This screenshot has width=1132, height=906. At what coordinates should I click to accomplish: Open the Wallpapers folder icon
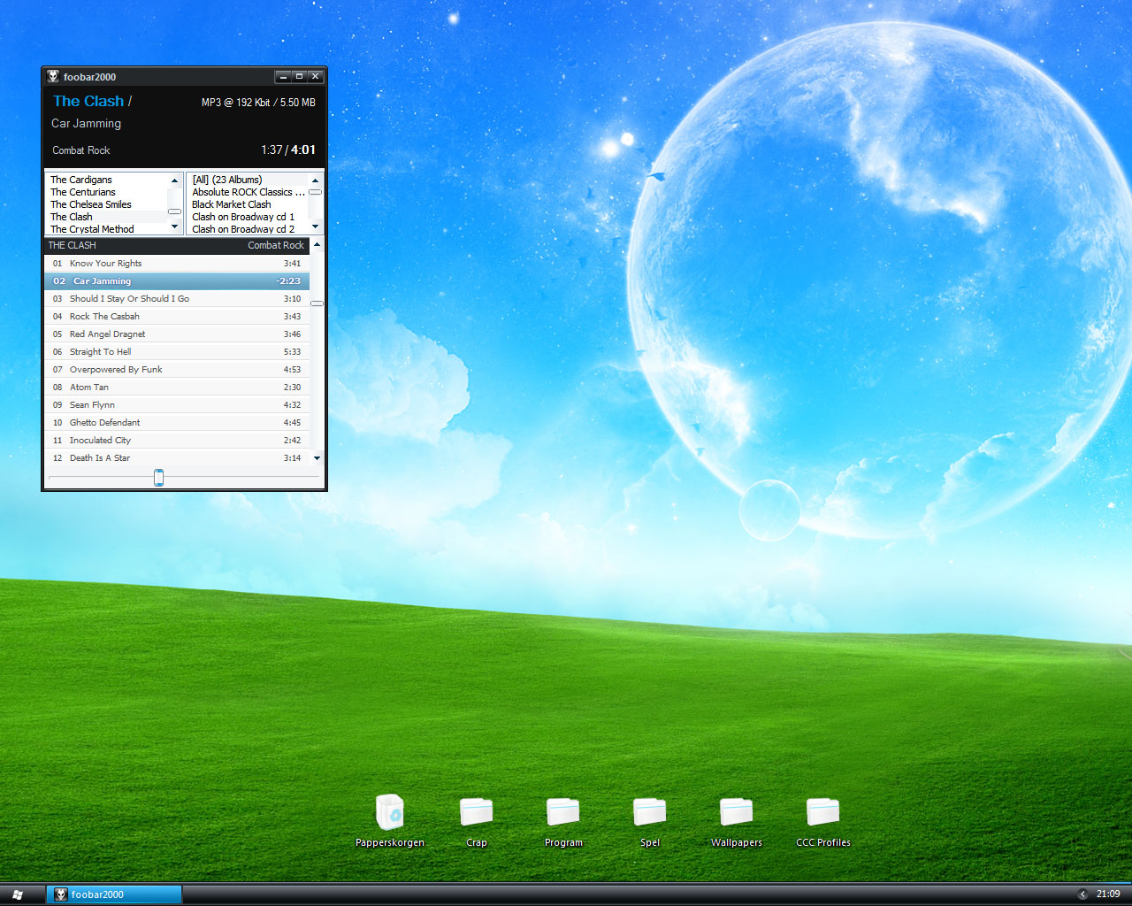736,812
